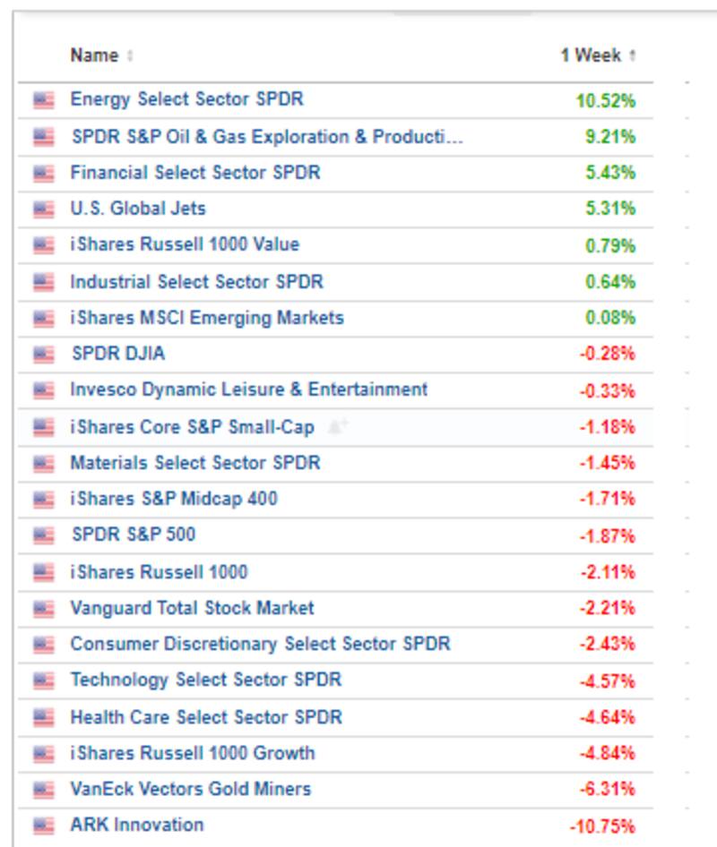The image size is (717, 847).
Task: Click the 10.52% weekly change value
Action: coord(605,100)
